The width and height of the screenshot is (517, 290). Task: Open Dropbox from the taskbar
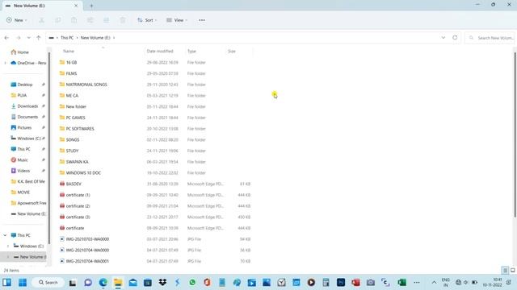click(x=162, y=283)
